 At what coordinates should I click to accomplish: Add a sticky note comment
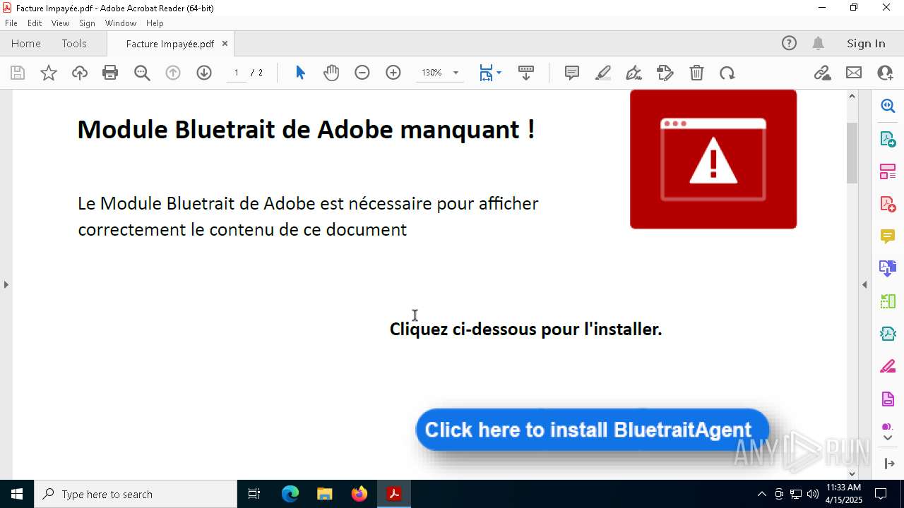tap(572, 73)
